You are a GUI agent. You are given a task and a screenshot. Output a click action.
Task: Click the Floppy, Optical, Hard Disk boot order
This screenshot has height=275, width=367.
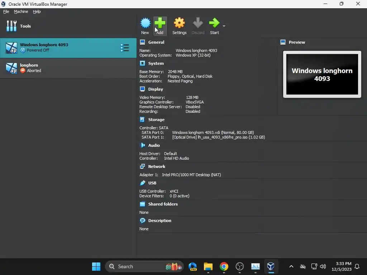190,76
